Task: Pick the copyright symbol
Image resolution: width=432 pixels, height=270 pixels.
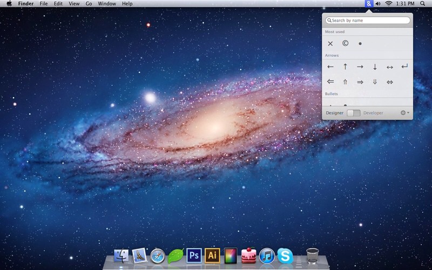Action: pos(345,43)
